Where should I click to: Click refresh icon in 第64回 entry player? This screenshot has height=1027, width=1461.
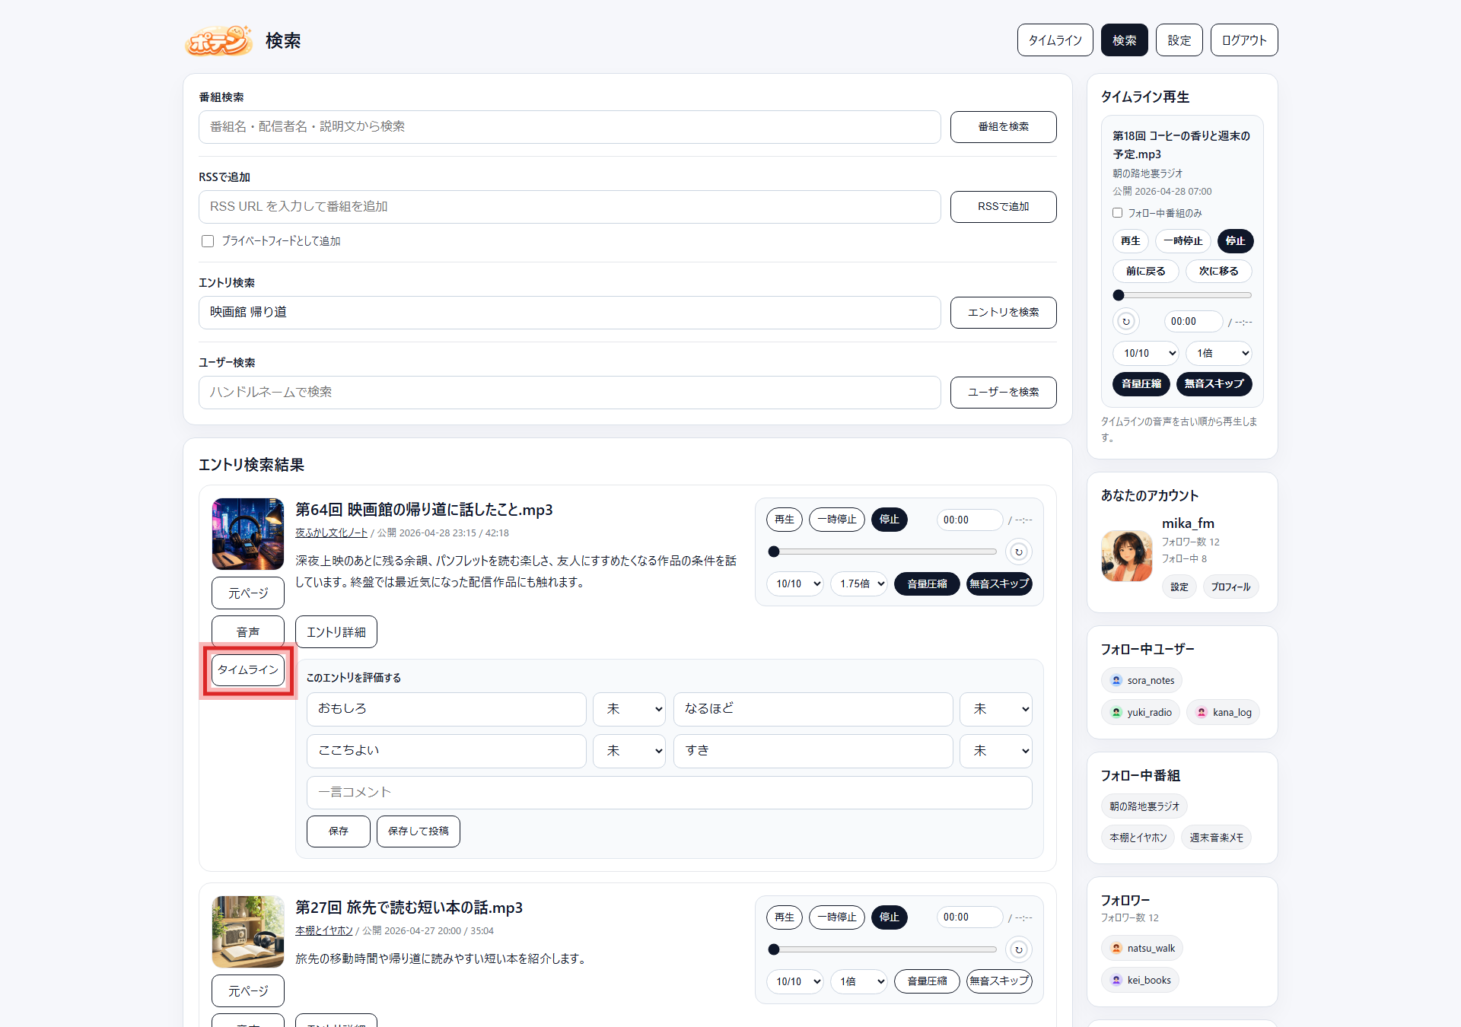coord(1018,552)
